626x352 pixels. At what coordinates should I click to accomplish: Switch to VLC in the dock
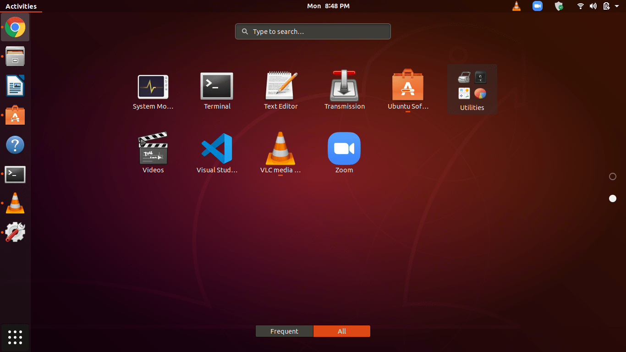15,203
